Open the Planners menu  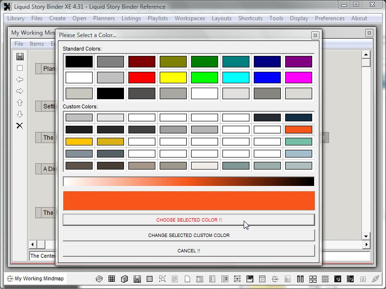(x=104, y=18)
